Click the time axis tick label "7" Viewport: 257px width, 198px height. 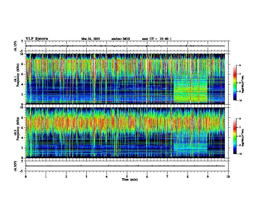167,177
